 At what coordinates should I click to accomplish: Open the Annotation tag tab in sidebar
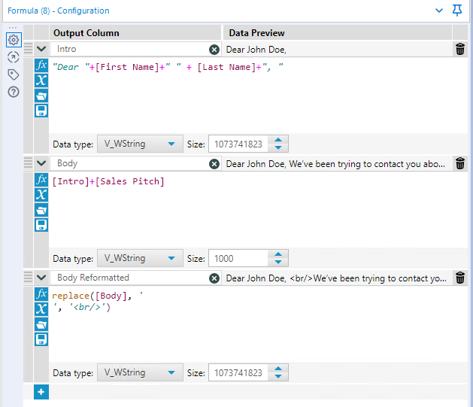tap(14, 74)
